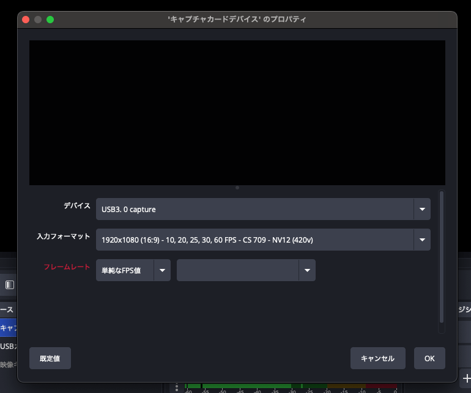This screenshot has width=471, height=393.
Task: Confirm the properties with OK
Action: (429, 358)
